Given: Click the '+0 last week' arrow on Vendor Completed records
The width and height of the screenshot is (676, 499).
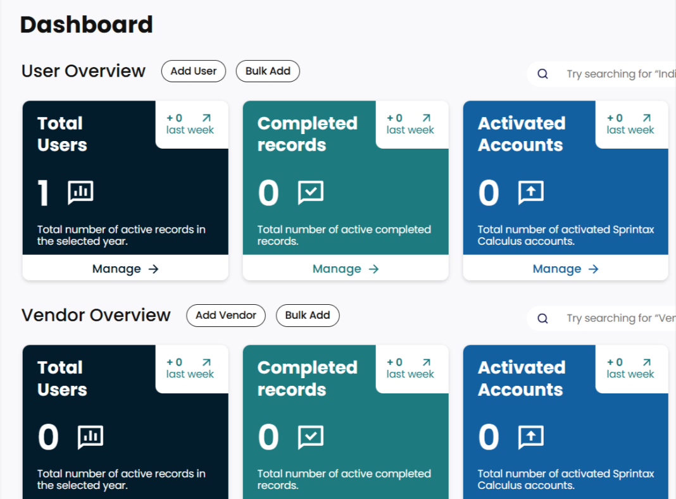Looking at the screenshot, I should (x=425, y=362).
